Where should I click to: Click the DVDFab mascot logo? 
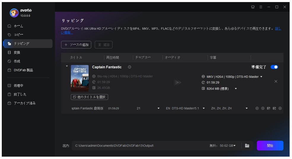[x=14, y=13]
